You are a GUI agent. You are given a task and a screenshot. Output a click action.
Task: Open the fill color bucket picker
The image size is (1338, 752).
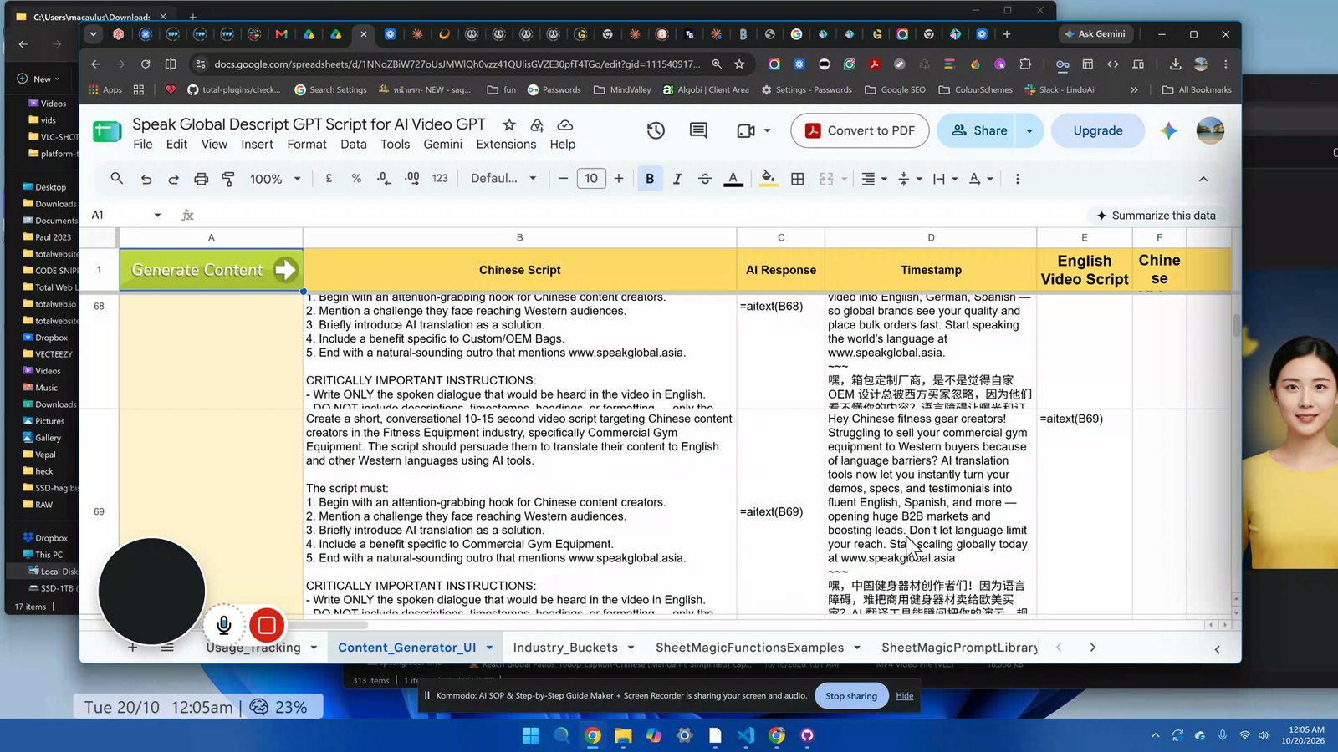[768, 179]
